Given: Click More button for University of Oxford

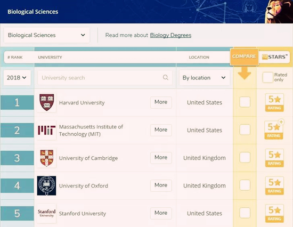Looking at the screenshot, I should pyautogui.click(x=161, y=185).
